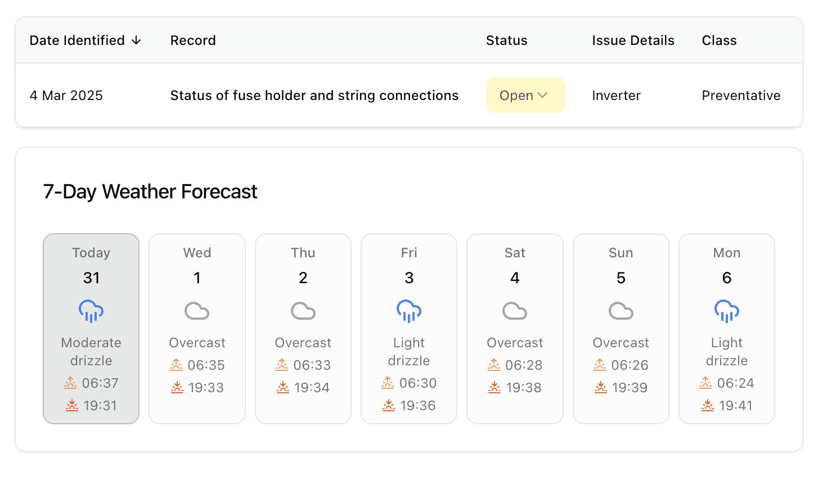Click the sunrise icon on Today's card

tap(70, 383)
